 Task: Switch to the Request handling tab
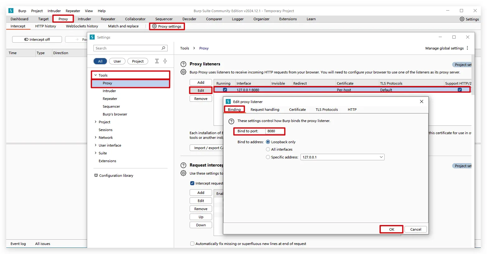coord(265,110)
